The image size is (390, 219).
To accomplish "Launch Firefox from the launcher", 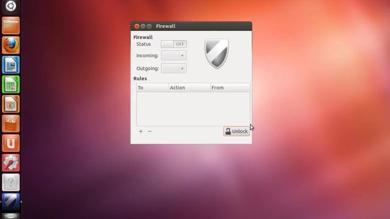I will point(11,45).
